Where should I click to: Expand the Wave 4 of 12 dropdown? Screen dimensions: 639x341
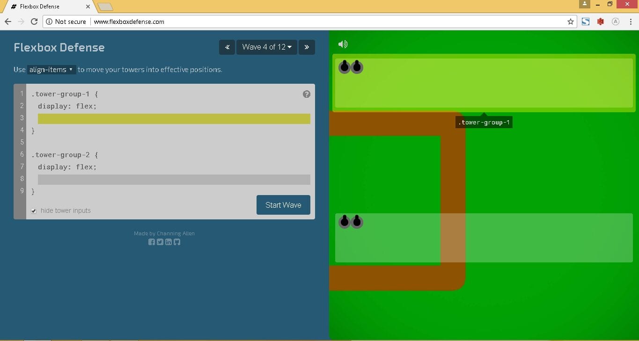coord(267,47)
